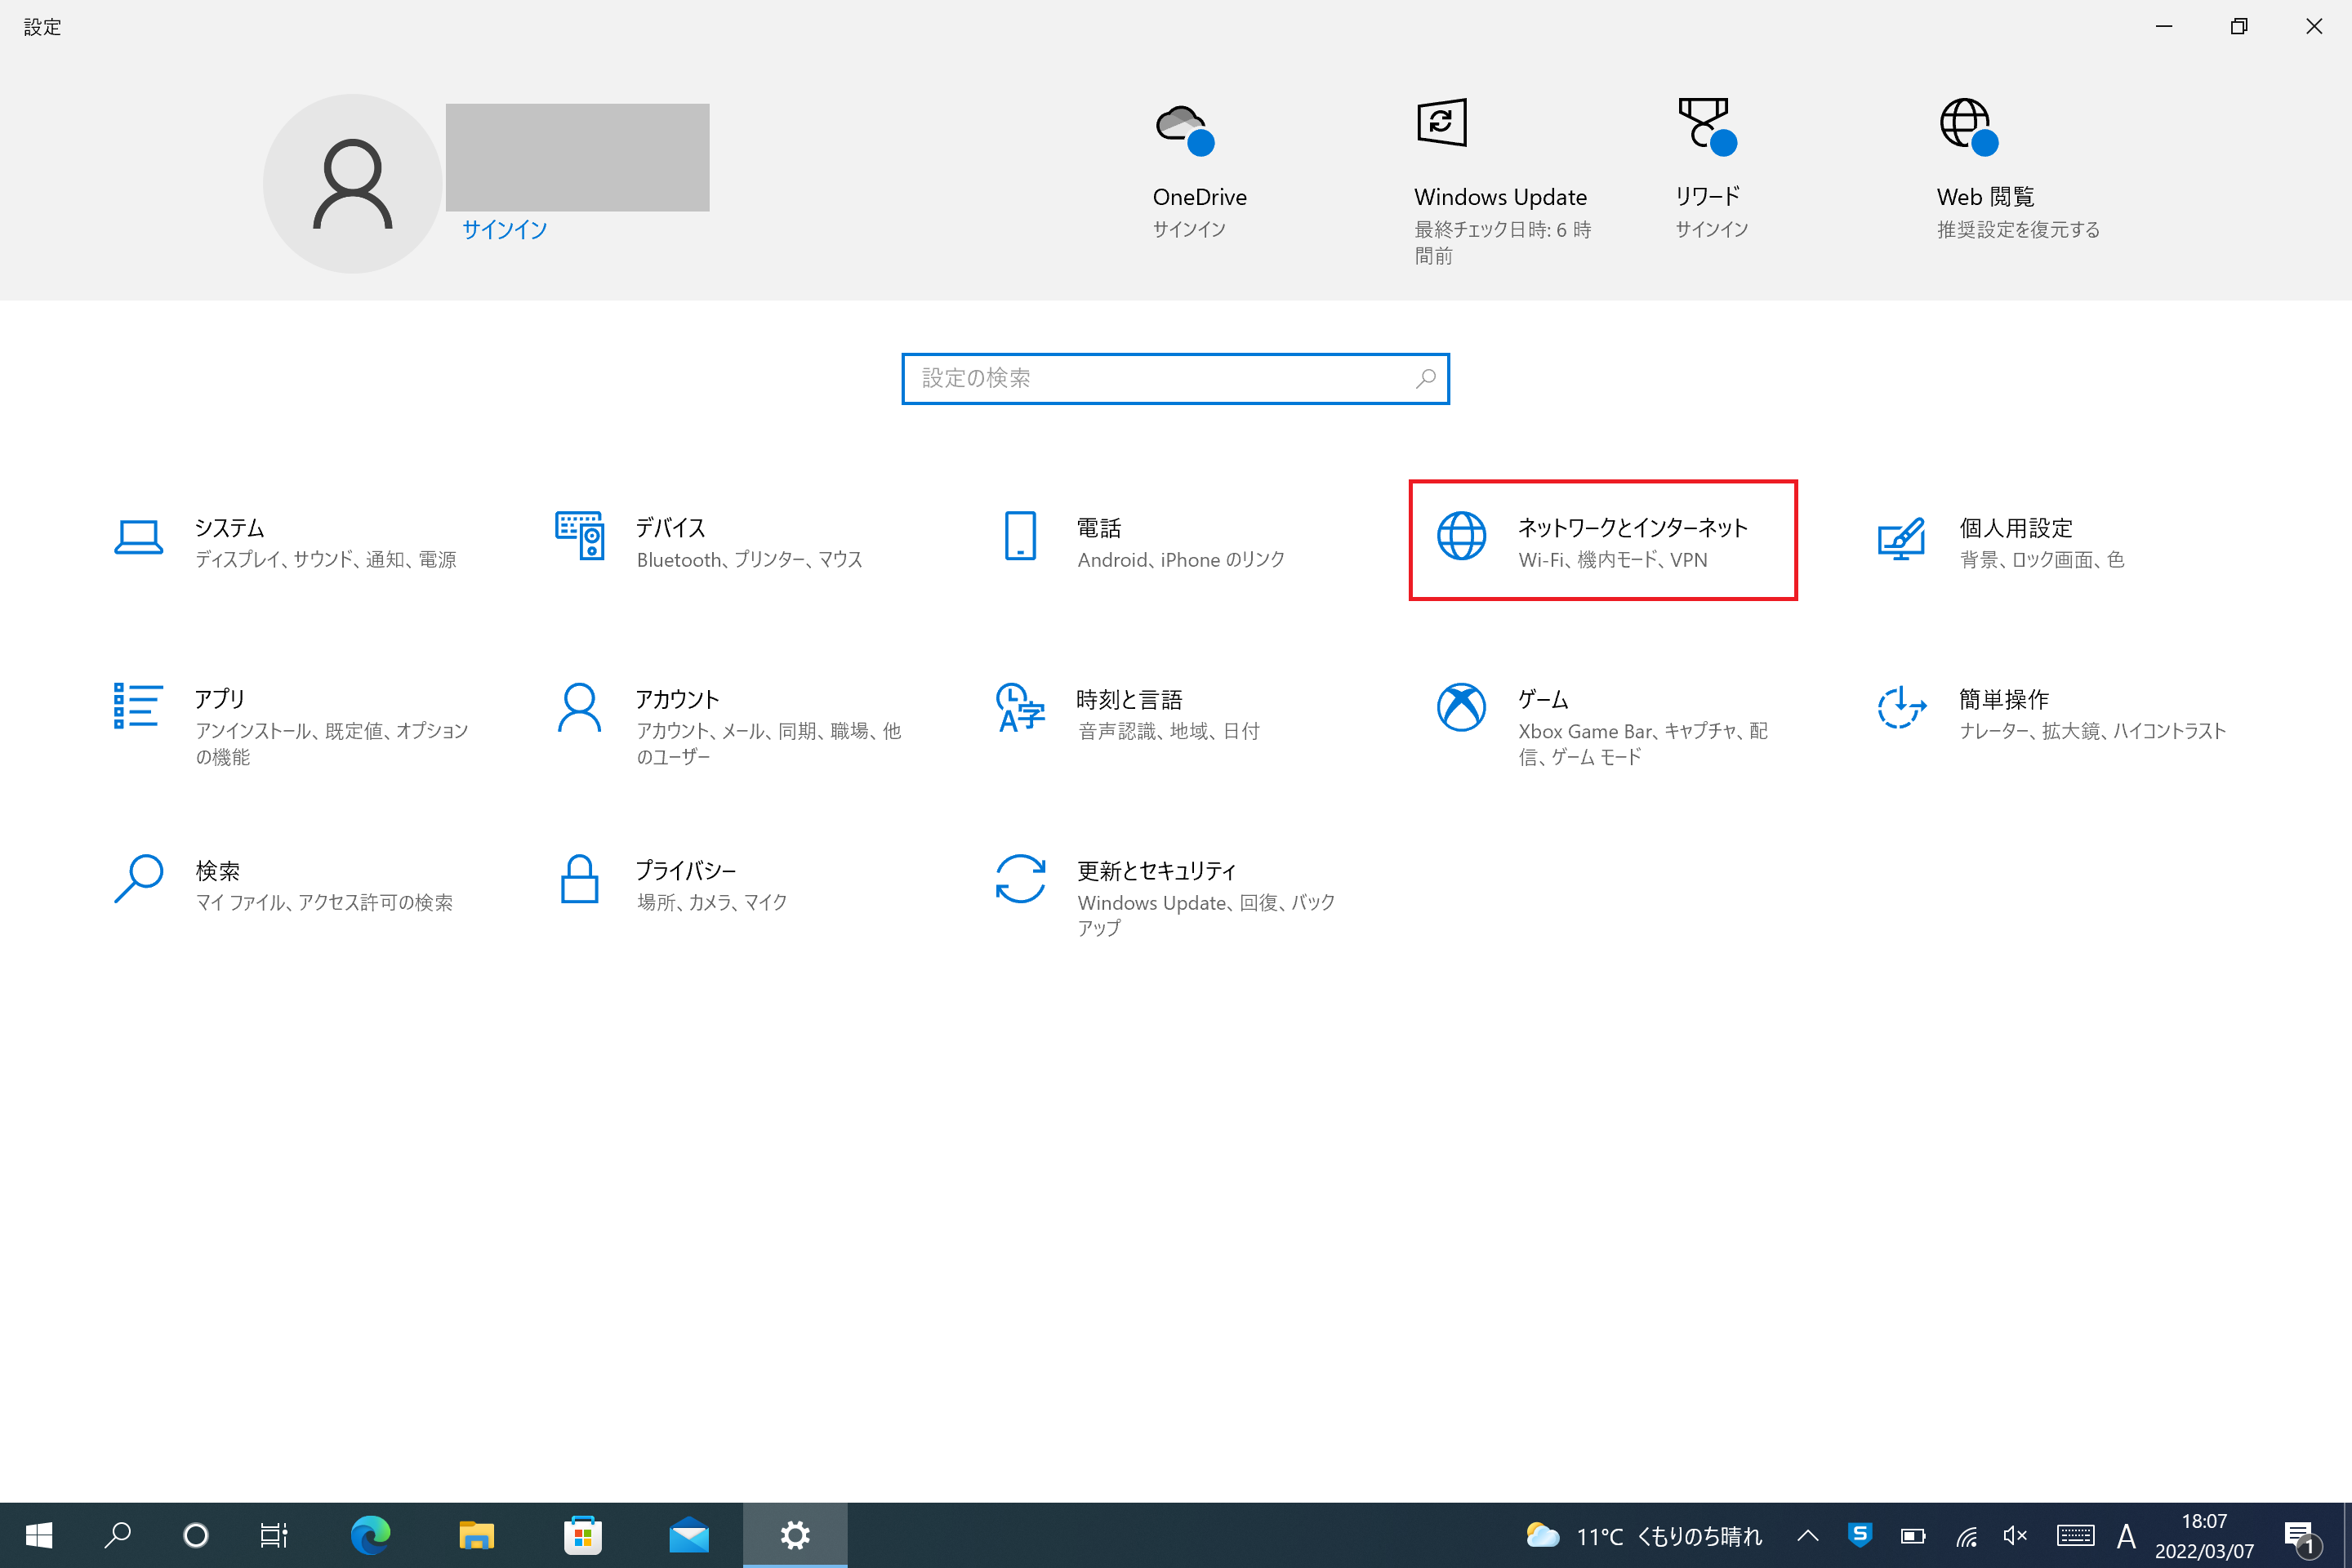Open the デバイス category label
The height and width of the screenshot is (1568, 2352).
click(x=671, y=527)
